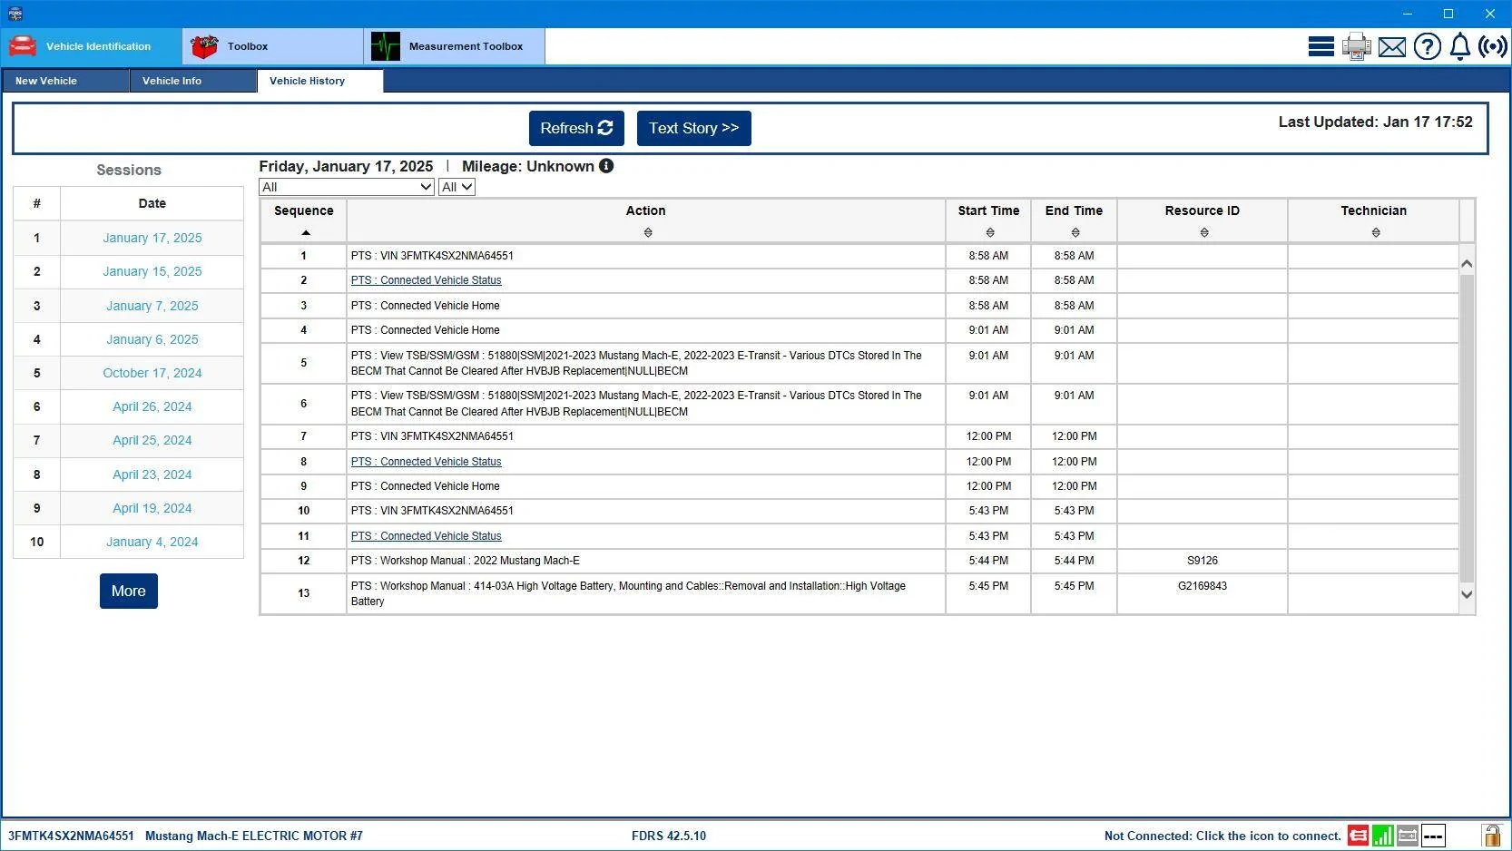Open the Vehicle Identification main tab

coord(92,46)
